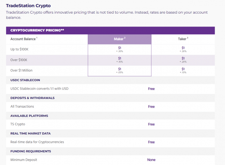Click the TS Crypto platform label

click(18, 124)
